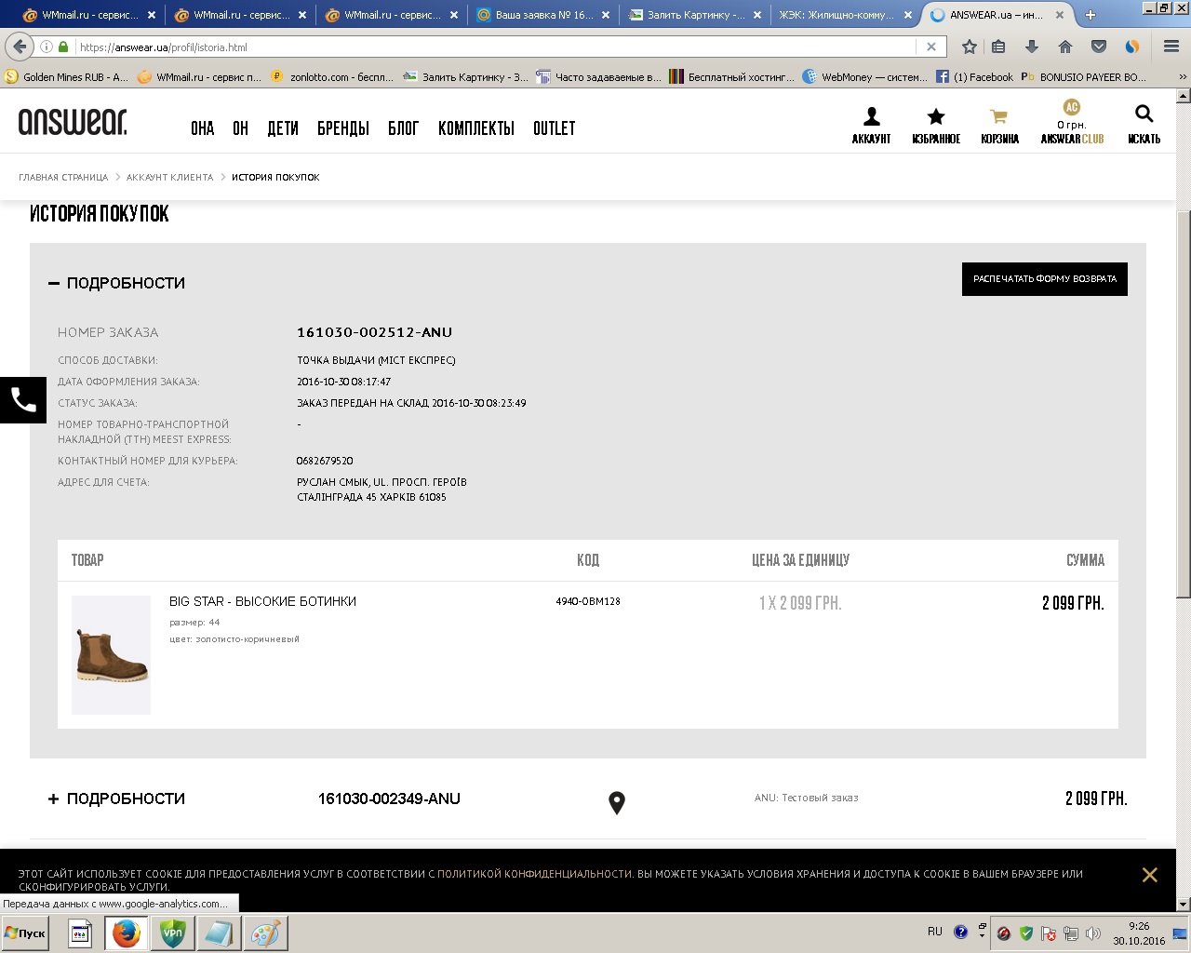Click the brown boot product thumbnail

coord(111,655)
